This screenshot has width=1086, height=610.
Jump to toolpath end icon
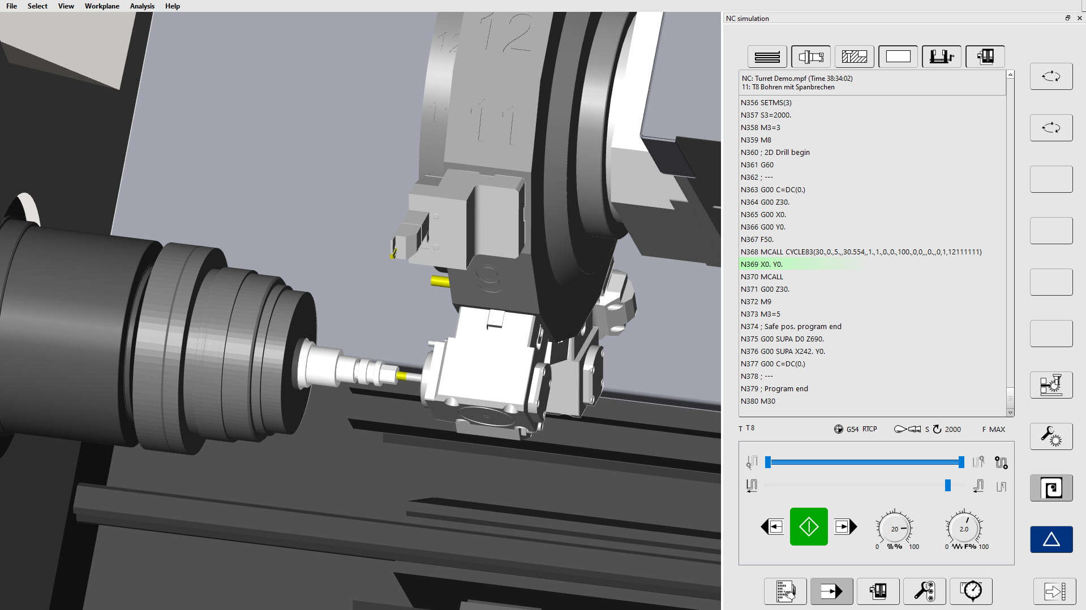tap(978, 486)
